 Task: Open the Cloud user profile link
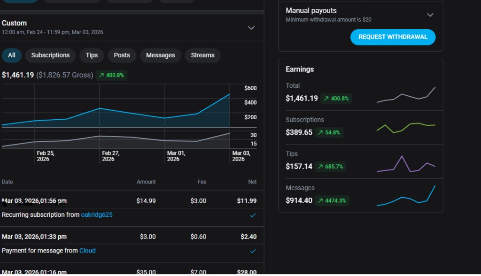click(87, 251)
